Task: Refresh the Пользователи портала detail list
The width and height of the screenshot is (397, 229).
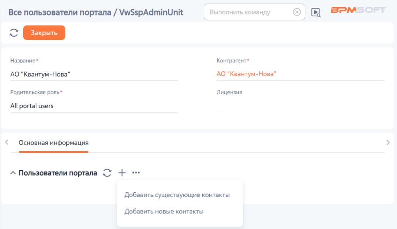Action: coord(107,173)
